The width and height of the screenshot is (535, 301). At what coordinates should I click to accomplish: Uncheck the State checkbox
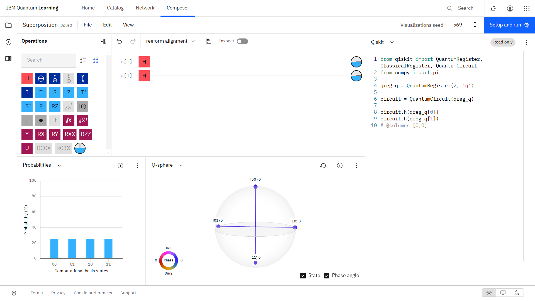303,276
